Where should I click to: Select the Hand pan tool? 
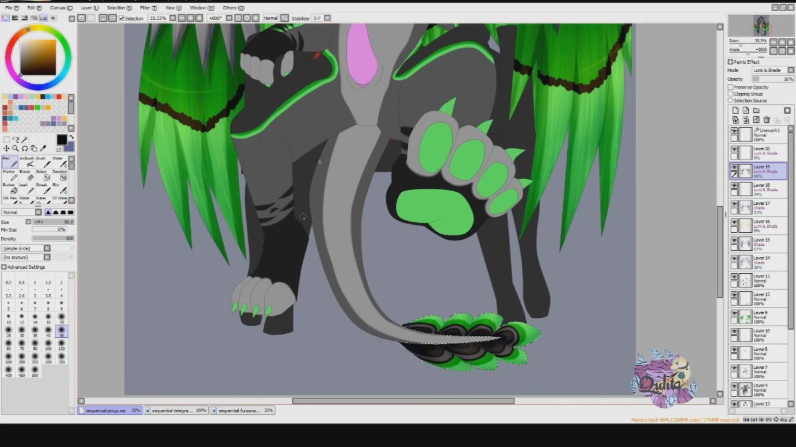(34, 148)
